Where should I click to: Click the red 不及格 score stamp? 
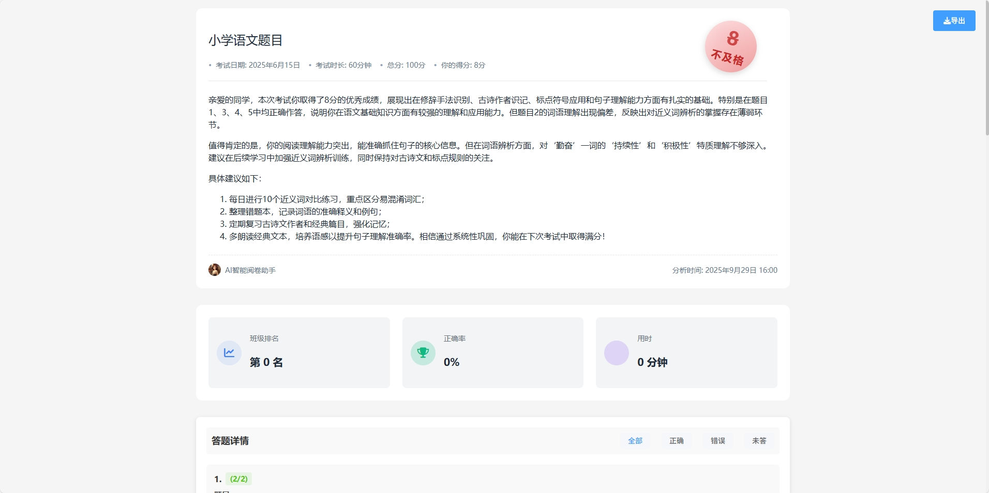click(730, 47)
